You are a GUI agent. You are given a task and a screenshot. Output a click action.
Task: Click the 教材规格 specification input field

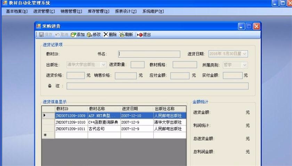[x=185, y=65]
